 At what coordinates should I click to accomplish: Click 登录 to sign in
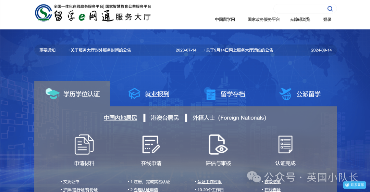click(x=327, y=20)
